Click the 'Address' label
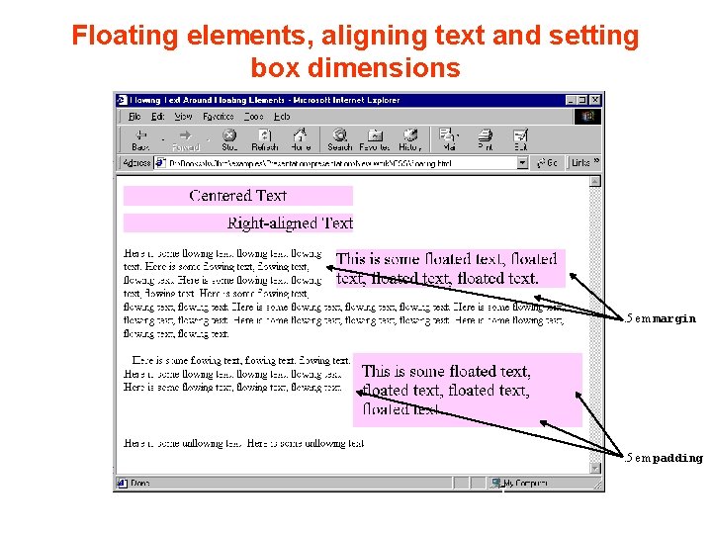Viewport: 712px width, 534px height. 136,162
